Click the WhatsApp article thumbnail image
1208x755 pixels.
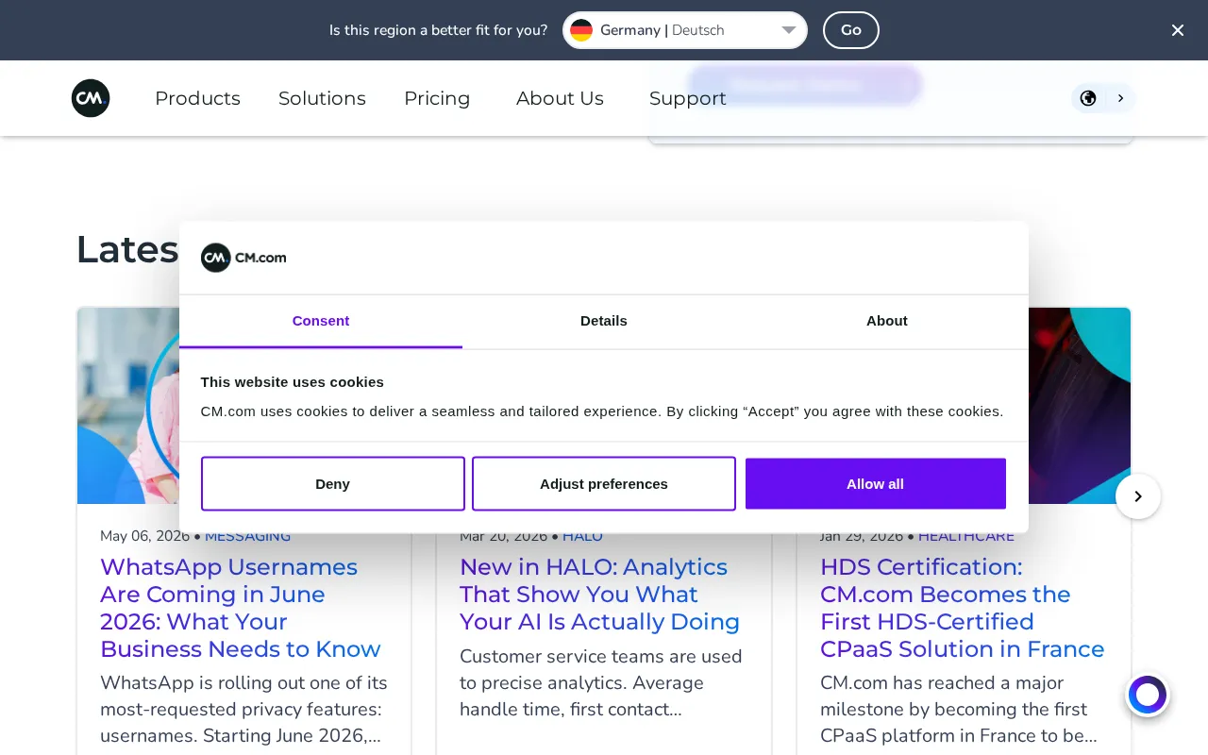128,406
